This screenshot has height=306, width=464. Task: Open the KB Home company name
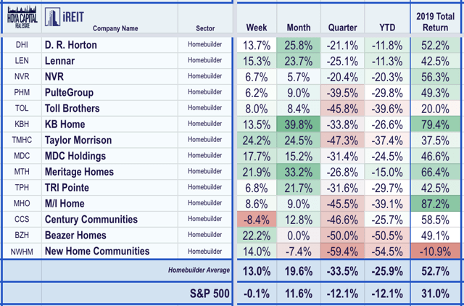tap(67, 124)
